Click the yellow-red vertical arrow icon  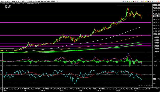click(x=144, y=1)
